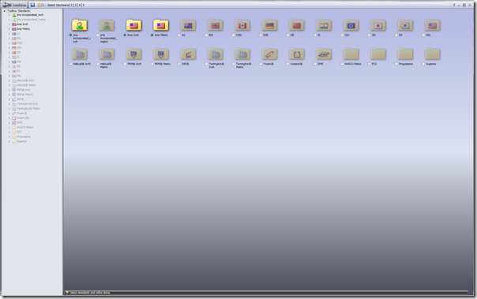Screen dimensions: 477x299
Task: Expand the Ansi Inch tree node
Action: click(x=9, y=24)
